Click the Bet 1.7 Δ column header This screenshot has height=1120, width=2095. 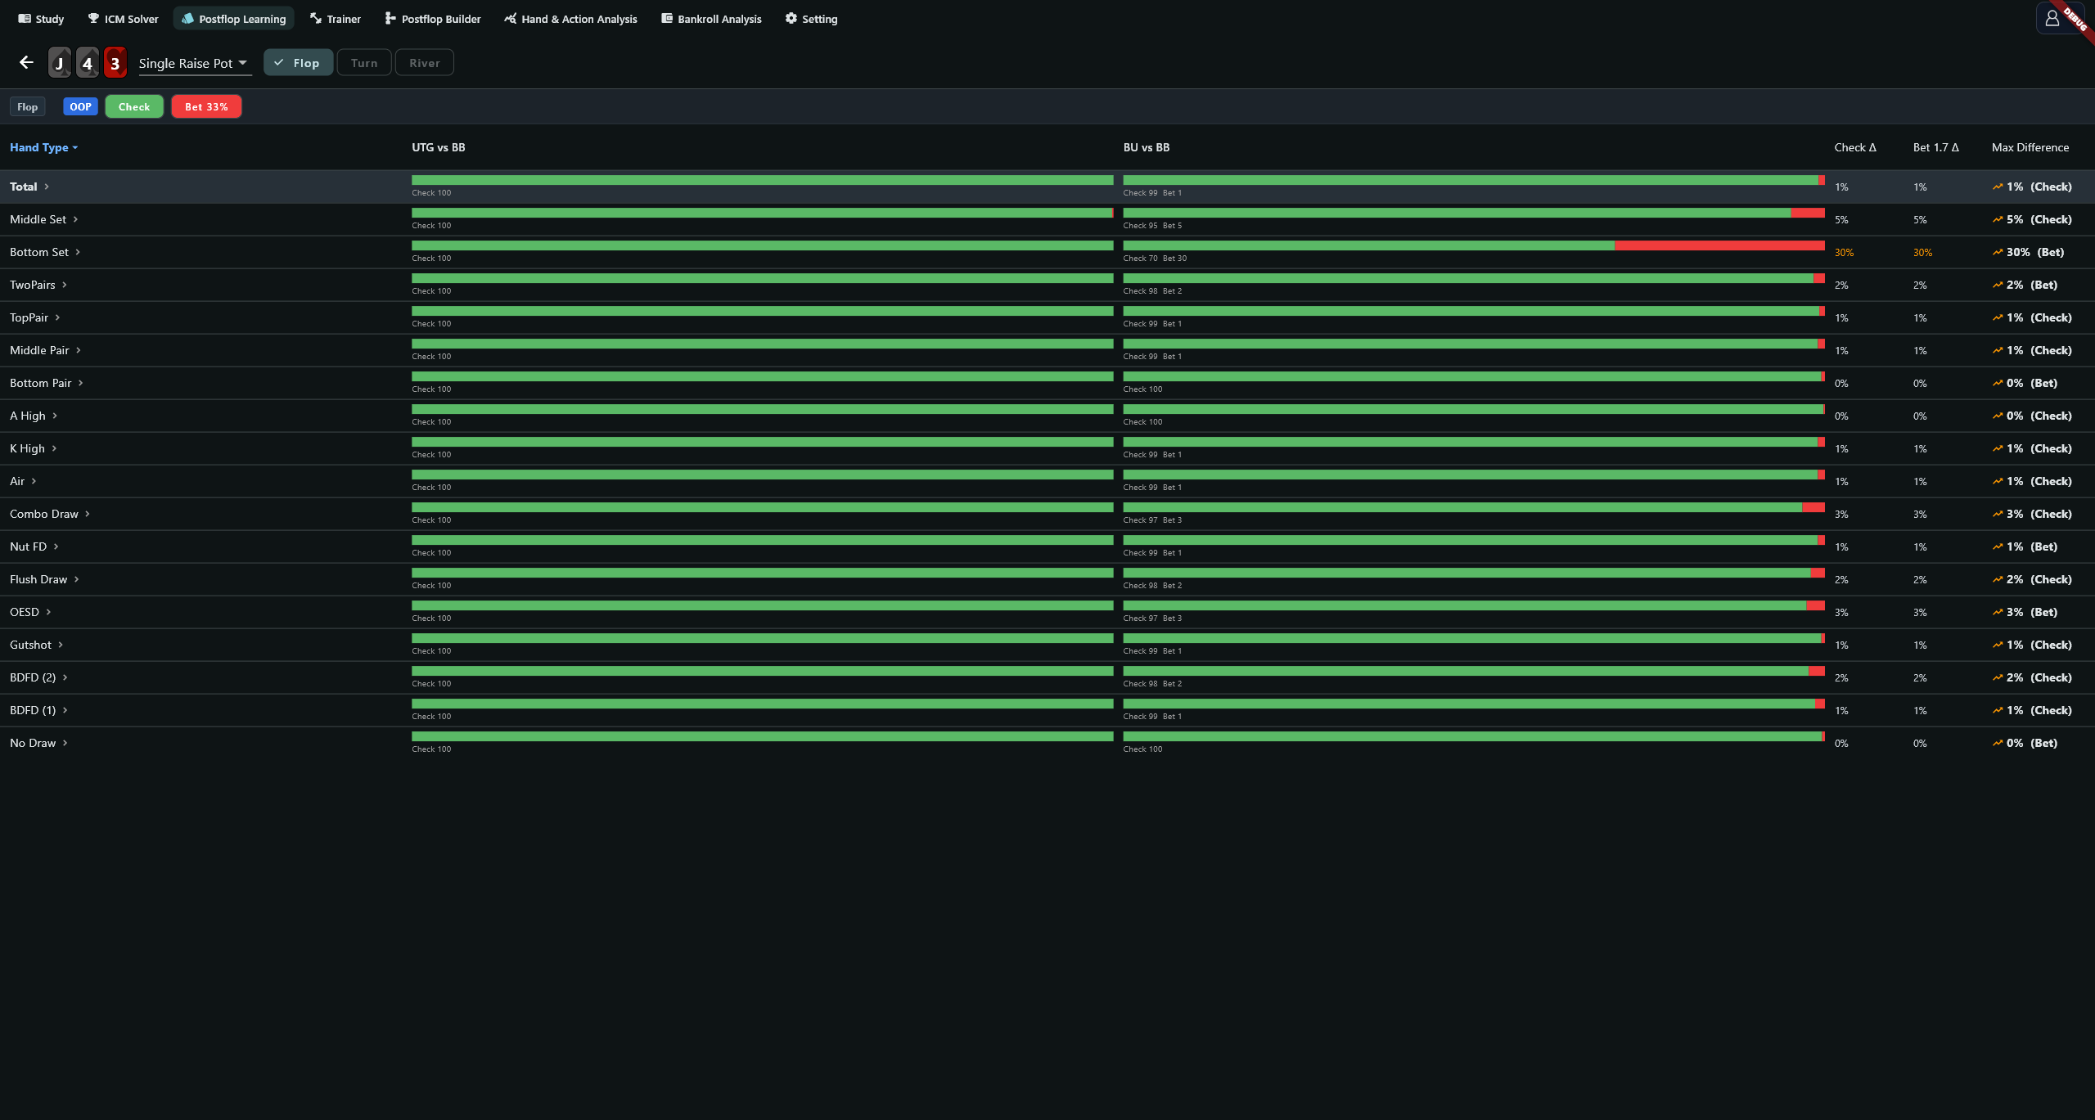coord(1935,147)
